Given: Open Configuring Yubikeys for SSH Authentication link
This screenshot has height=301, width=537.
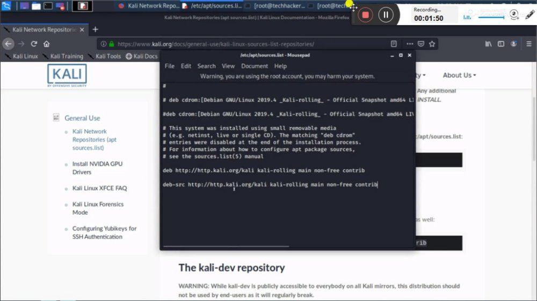Looking at the screenshot, I should point(105,232).
